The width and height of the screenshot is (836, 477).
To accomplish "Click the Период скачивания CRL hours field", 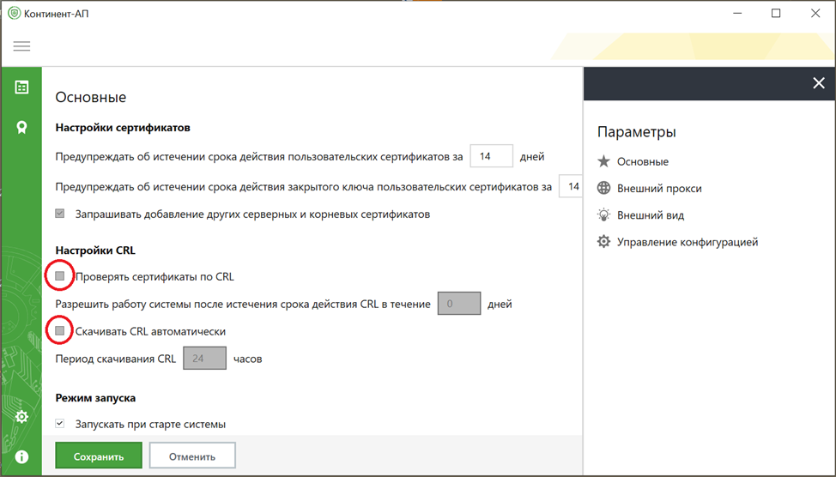I will point(204,359).
